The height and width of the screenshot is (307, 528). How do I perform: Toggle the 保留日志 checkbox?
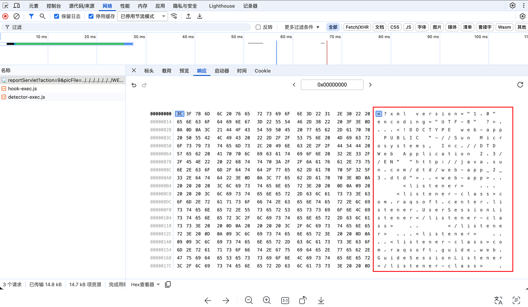57,16
